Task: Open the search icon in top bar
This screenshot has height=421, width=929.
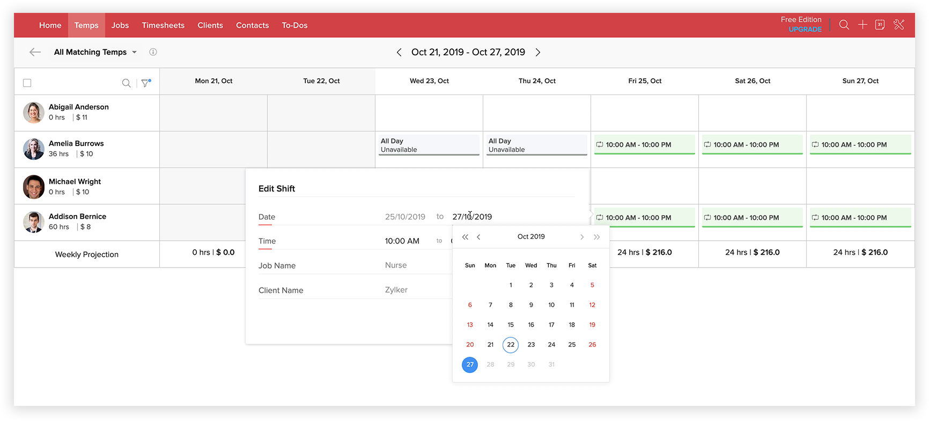Action: (x=844, y=25)
